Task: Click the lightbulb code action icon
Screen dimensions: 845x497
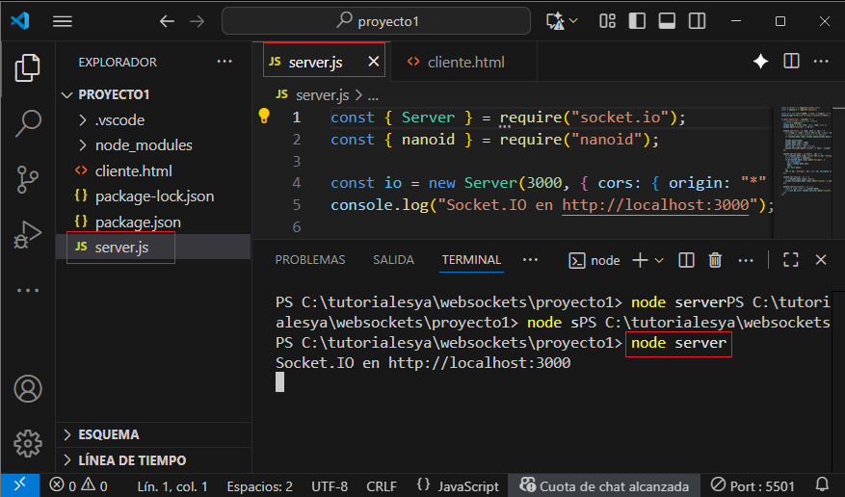Action: tap(264, 117)
